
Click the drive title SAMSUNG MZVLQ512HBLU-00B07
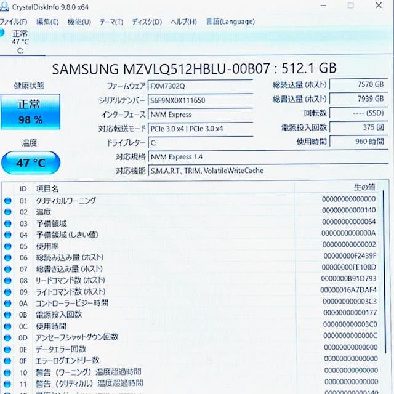coord(161,69)
